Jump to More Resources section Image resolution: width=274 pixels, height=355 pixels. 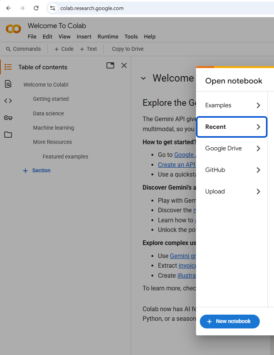(53, 142)
